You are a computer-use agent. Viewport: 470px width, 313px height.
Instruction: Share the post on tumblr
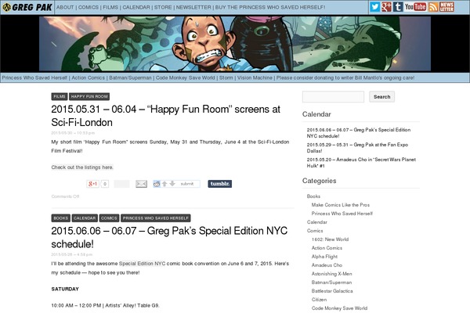[219, 184]
